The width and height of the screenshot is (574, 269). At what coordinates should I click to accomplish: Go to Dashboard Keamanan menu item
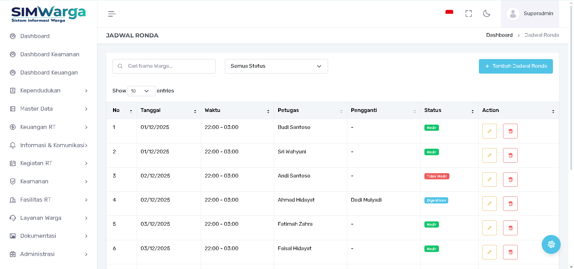(50, 54)
